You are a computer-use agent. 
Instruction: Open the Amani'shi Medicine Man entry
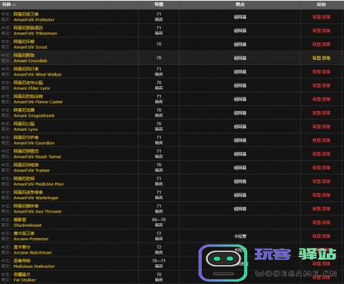click(x=39, y=184)
